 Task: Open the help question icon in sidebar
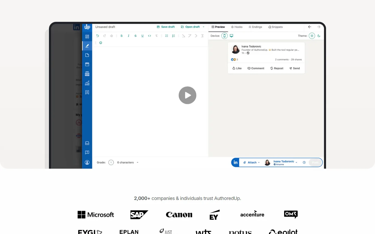point(87,152)
